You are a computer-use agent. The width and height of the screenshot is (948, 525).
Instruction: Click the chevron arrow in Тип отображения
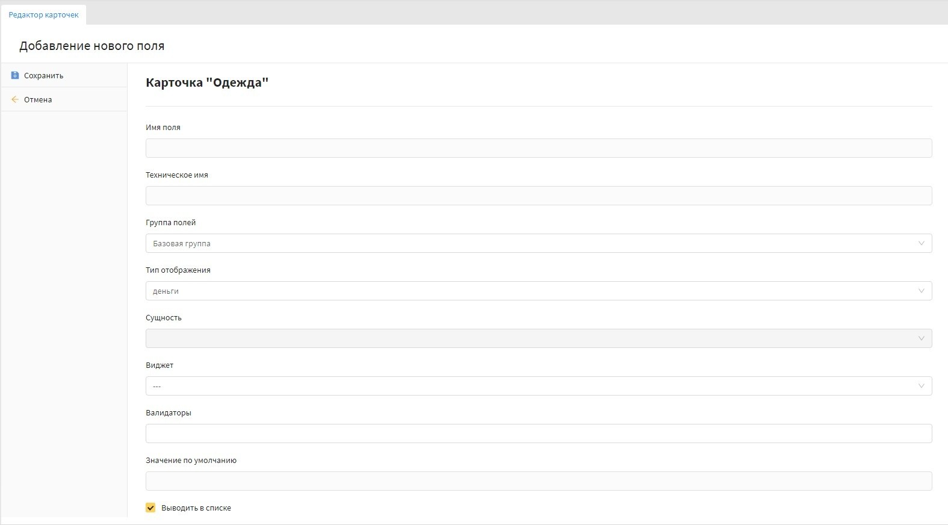921,291
